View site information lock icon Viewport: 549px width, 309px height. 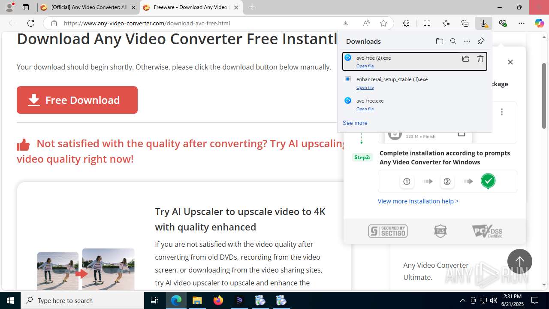[54, 23]
